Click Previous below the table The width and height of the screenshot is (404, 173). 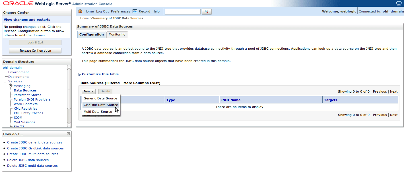point(380,115)
